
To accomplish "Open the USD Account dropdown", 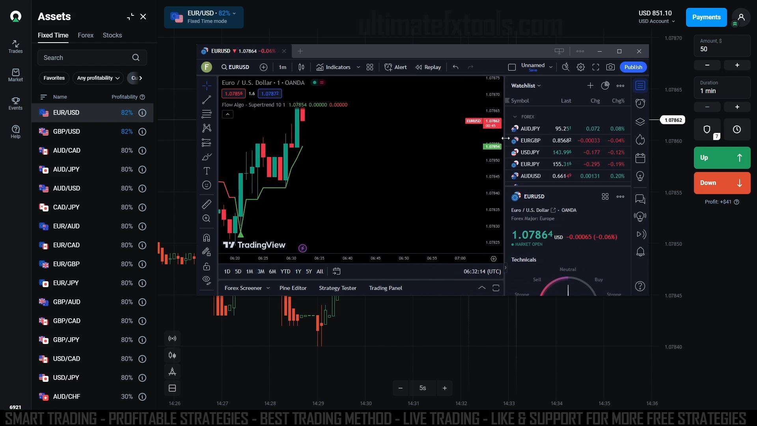I will pos(656,21).
